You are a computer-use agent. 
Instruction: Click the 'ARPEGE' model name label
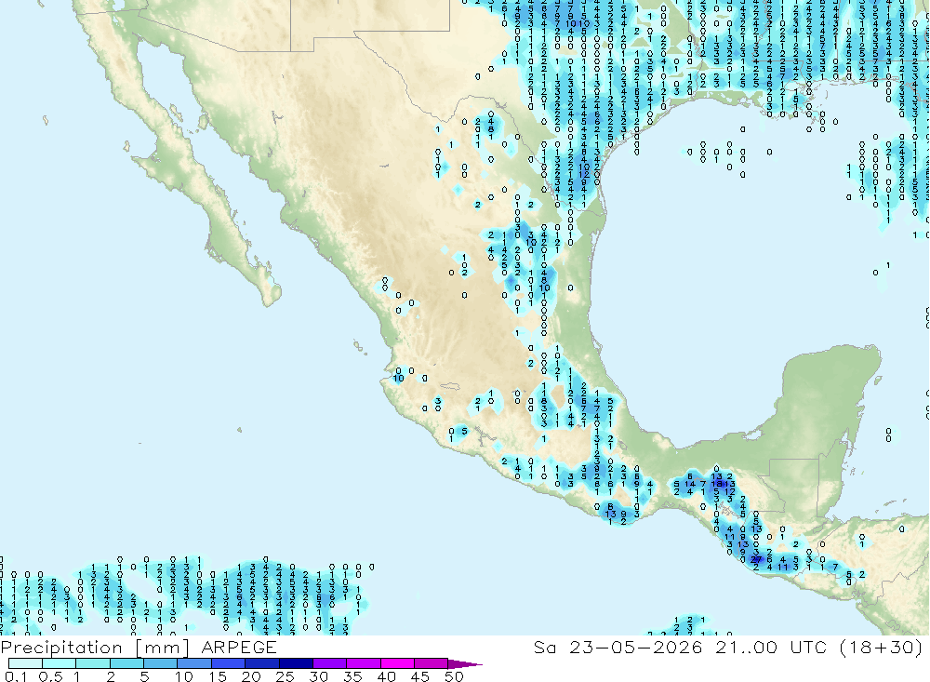(x=238, y=648)
